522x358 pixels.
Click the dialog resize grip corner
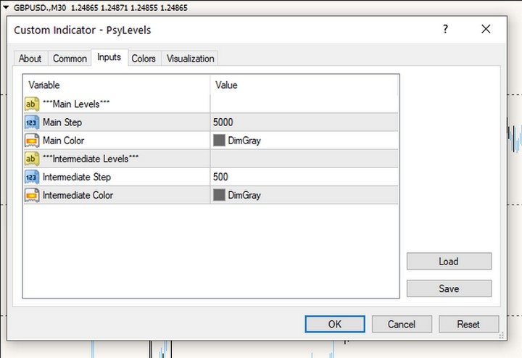pyautogui.click(x=502, y=336)
